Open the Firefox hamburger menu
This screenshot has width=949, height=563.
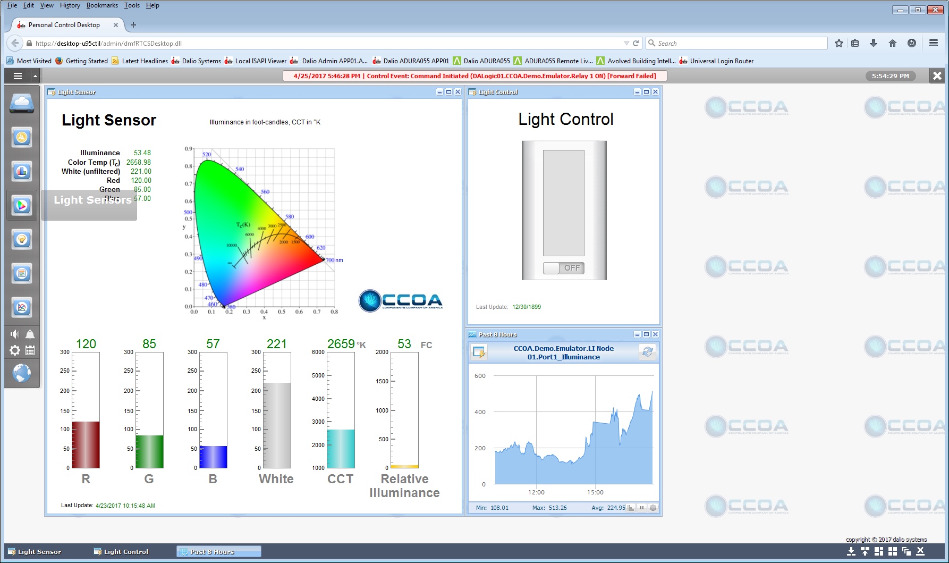[934, 44]
